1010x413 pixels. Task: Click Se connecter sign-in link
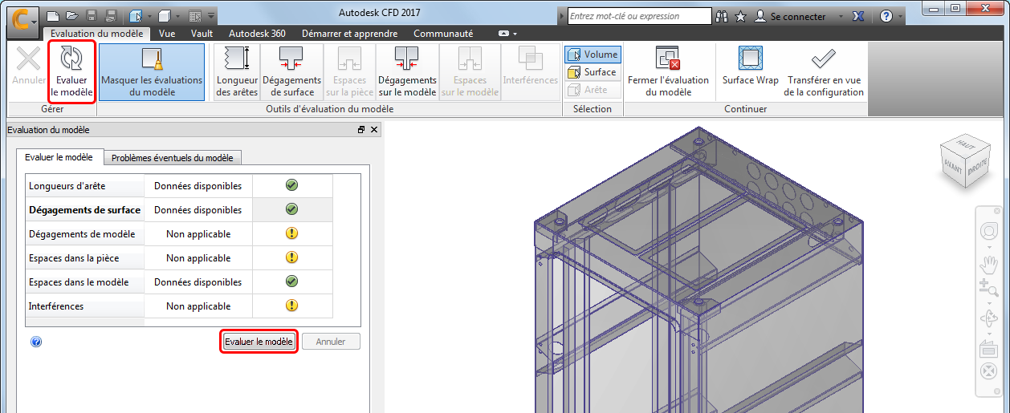click(x=798, y=16)
